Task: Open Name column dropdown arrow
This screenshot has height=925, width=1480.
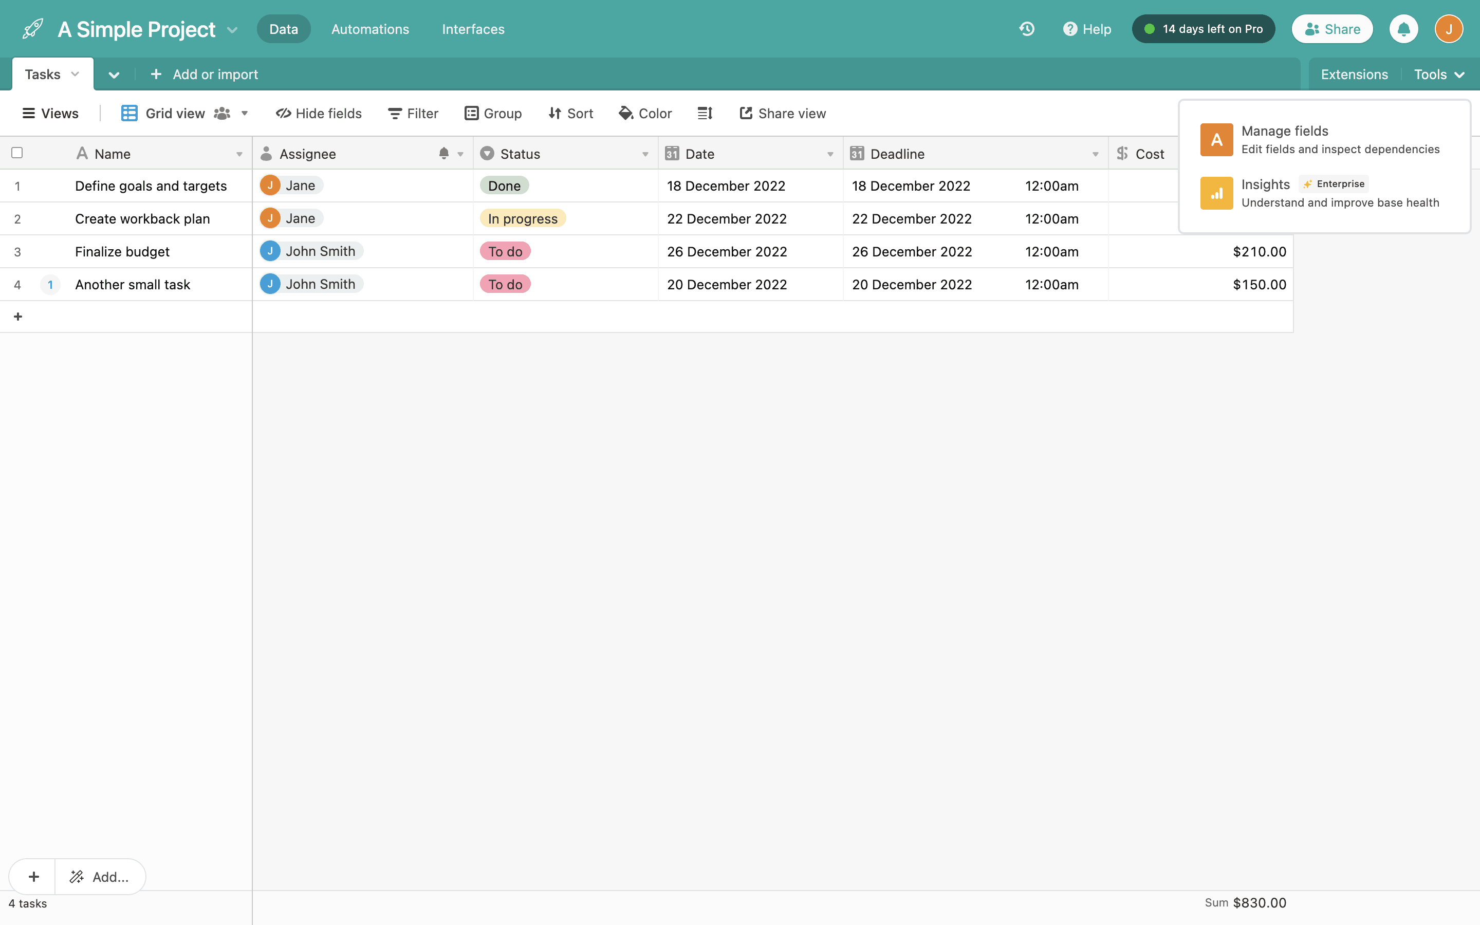Action: 239,154
